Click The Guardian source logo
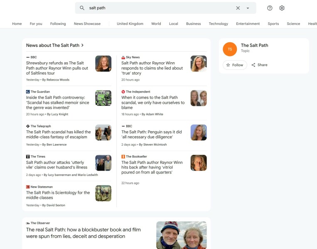317x249 pixels. click(x=28, y=92)
